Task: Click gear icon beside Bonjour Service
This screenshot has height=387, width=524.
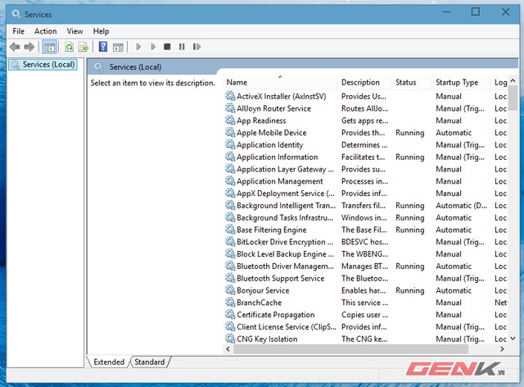Action: point(230,290)
